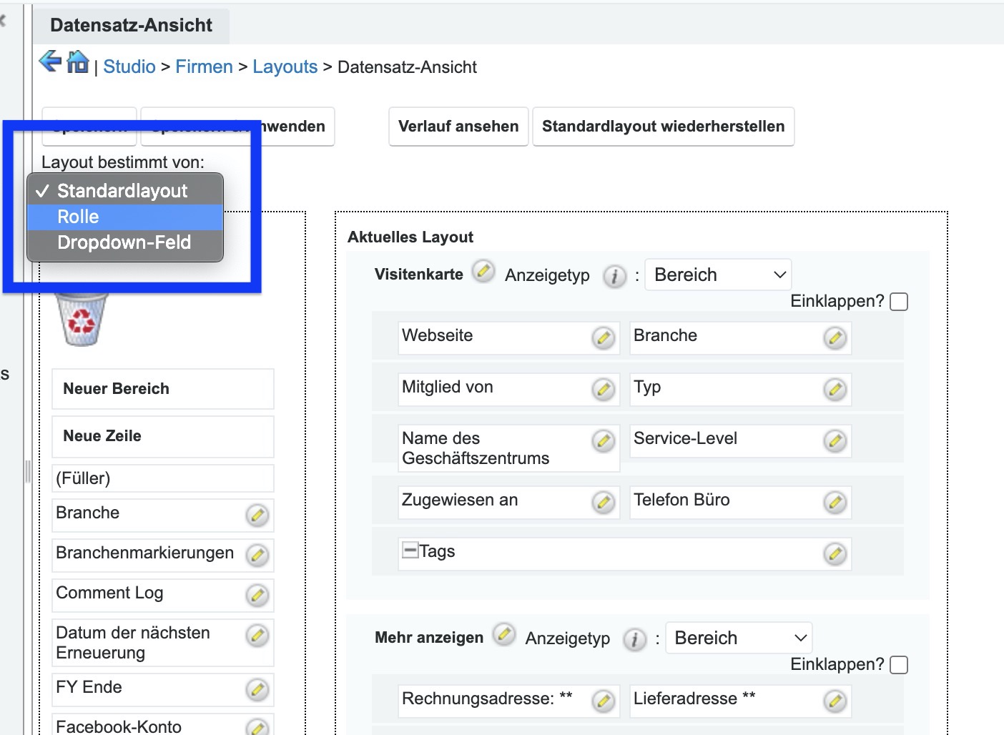This screenshot has height=735, width=1004.
Task: Open the home icon in breadcrumb
Action: [77, 63]
